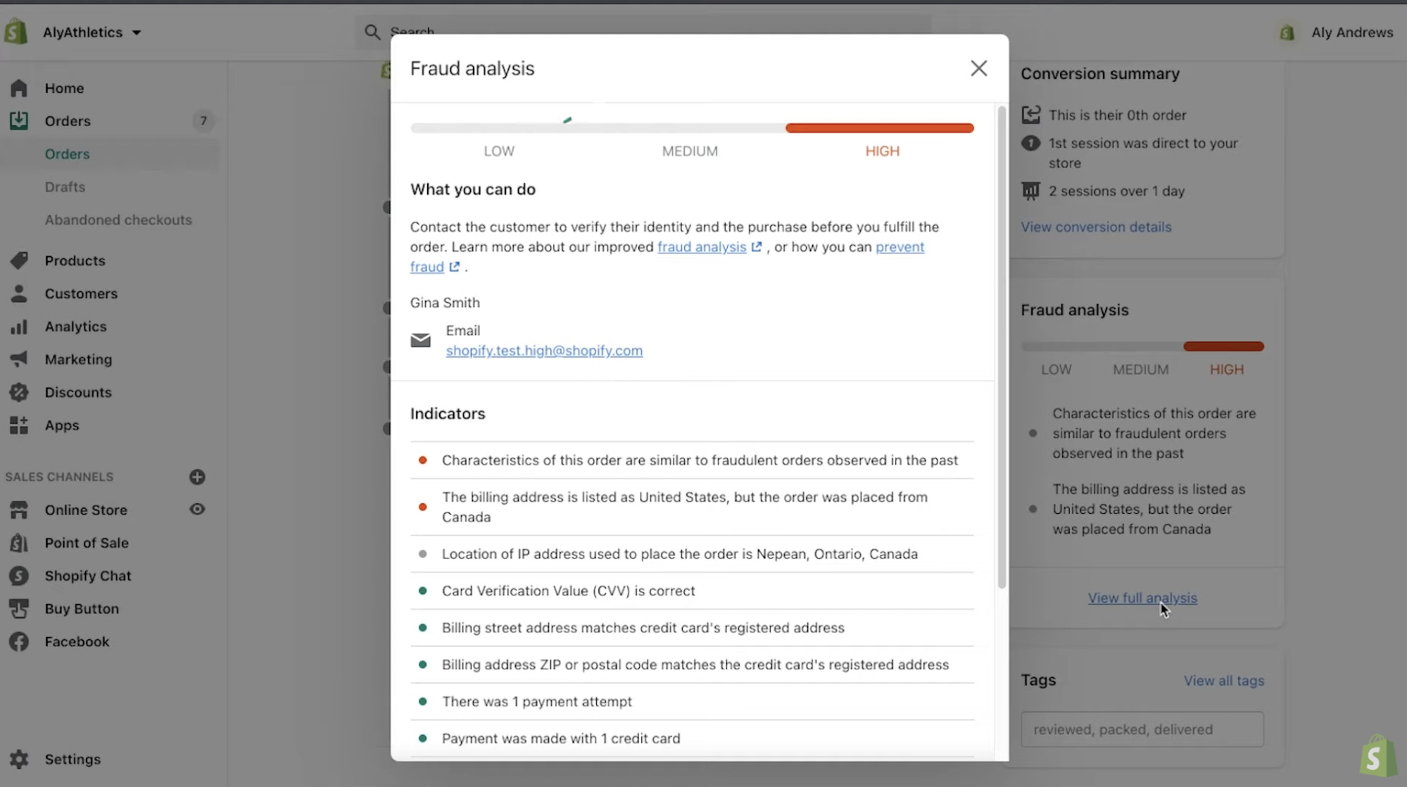Go to Drafts under Orders

pyautogui.click(x=65, y=187)
